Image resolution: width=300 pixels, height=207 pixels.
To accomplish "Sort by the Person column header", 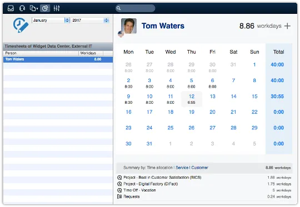I will pyautogui.click(x=41, y=53).
